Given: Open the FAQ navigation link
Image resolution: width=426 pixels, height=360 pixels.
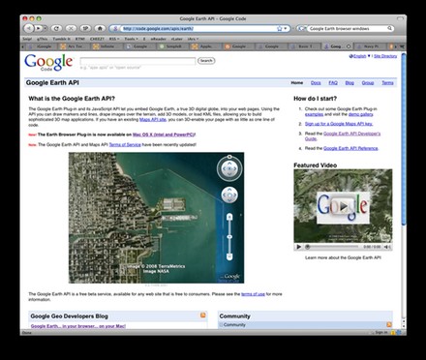Looking at the screenshot, I should click(x=333, y=83).
